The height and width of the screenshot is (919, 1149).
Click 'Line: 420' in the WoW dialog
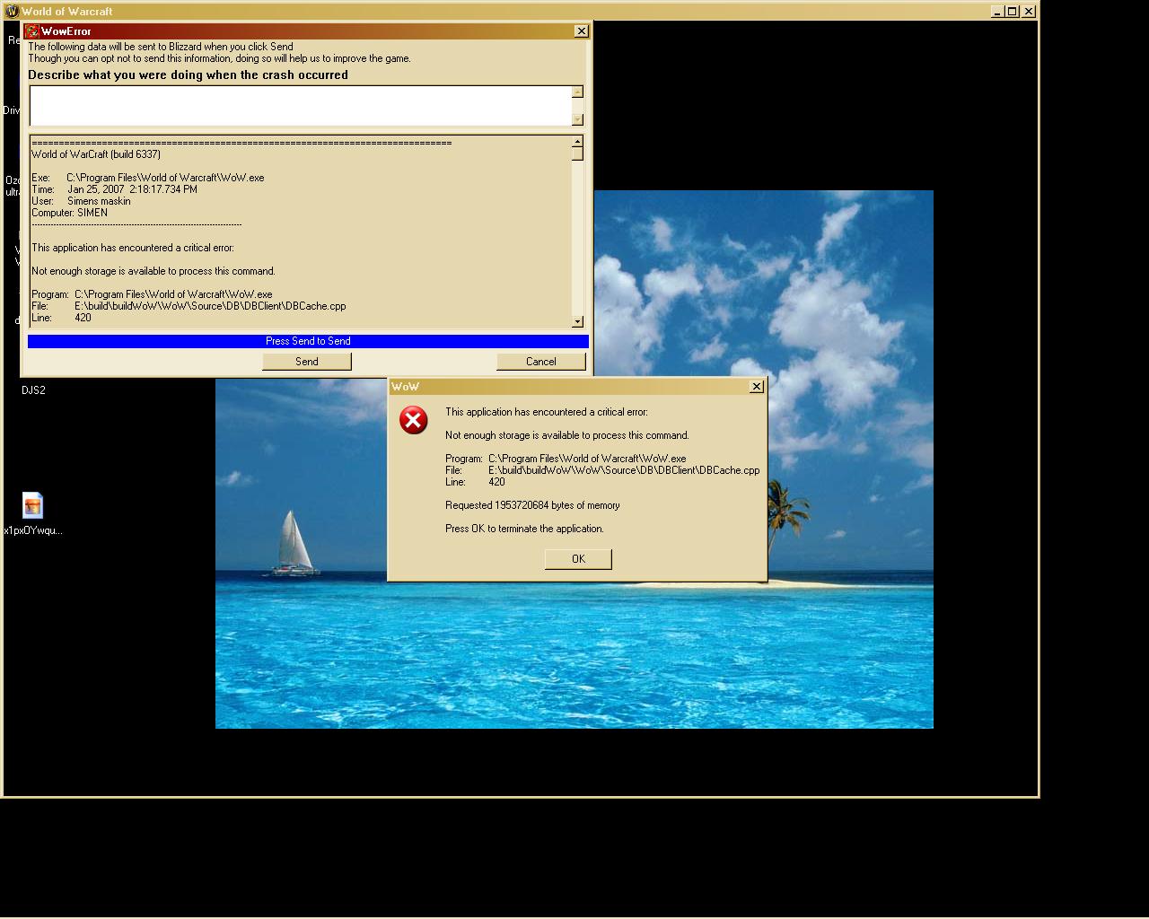pos(475,482)
